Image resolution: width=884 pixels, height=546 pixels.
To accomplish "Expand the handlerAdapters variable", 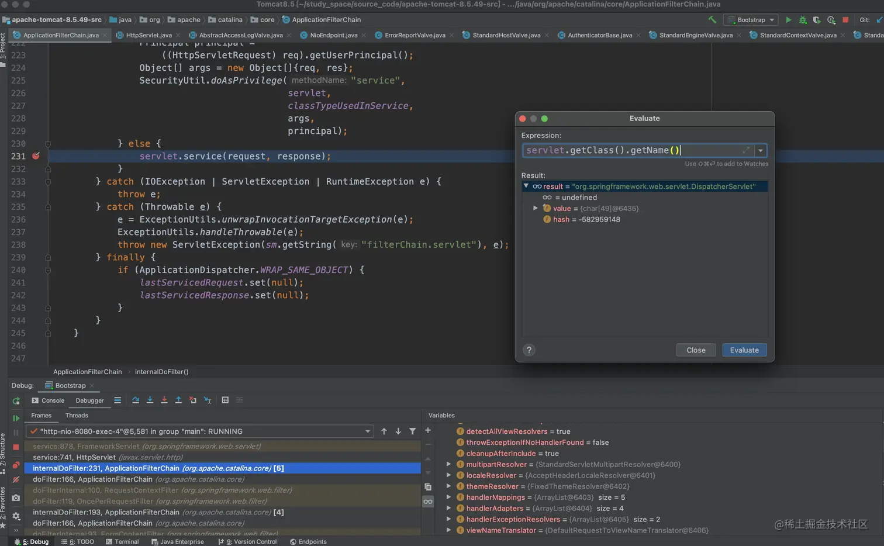I will 449,509.
